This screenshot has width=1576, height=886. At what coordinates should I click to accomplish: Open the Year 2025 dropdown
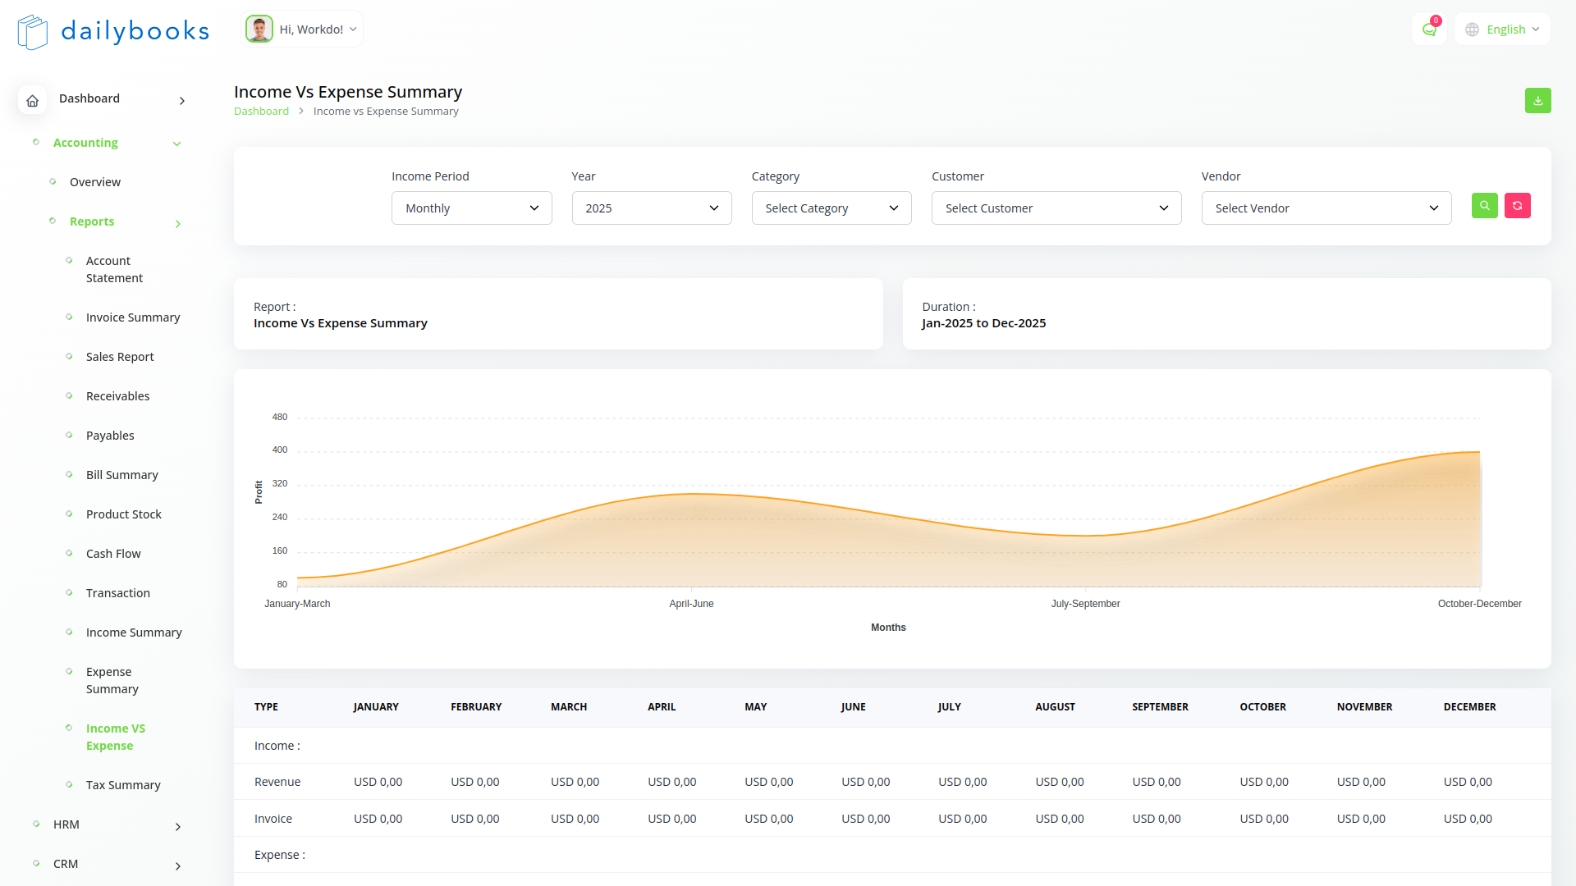click(x=651, y=208)
